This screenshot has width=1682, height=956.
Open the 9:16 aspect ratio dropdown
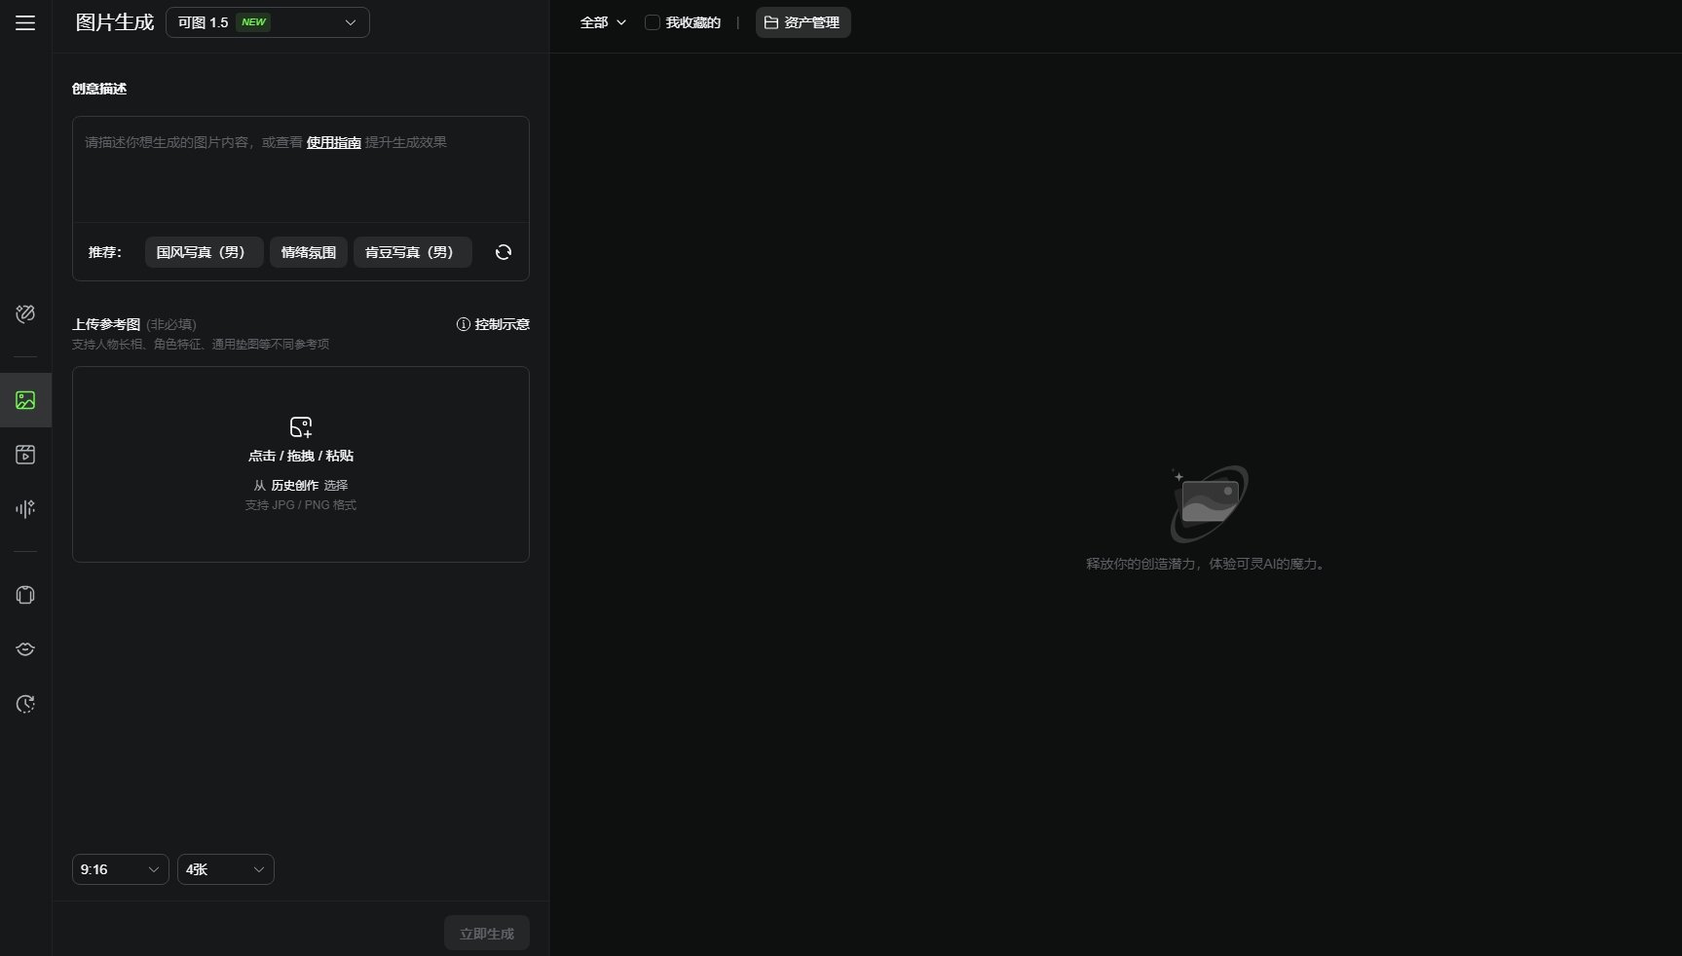click(120, 869)
